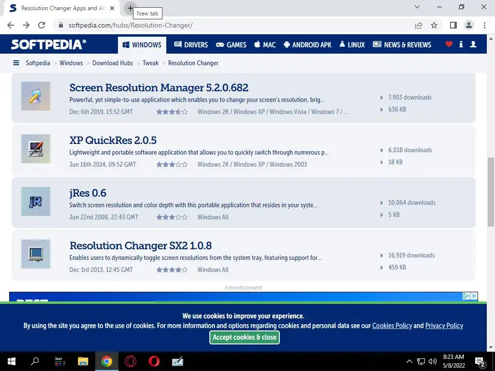Click Accept cookies & close button
Viewport: 495px width, 371px height.
click(245, 337)
